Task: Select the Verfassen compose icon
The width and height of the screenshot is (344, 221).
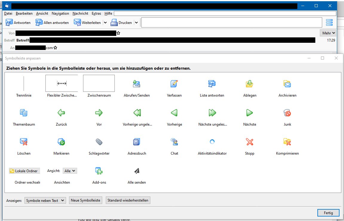Action: [x=174, y=84]
